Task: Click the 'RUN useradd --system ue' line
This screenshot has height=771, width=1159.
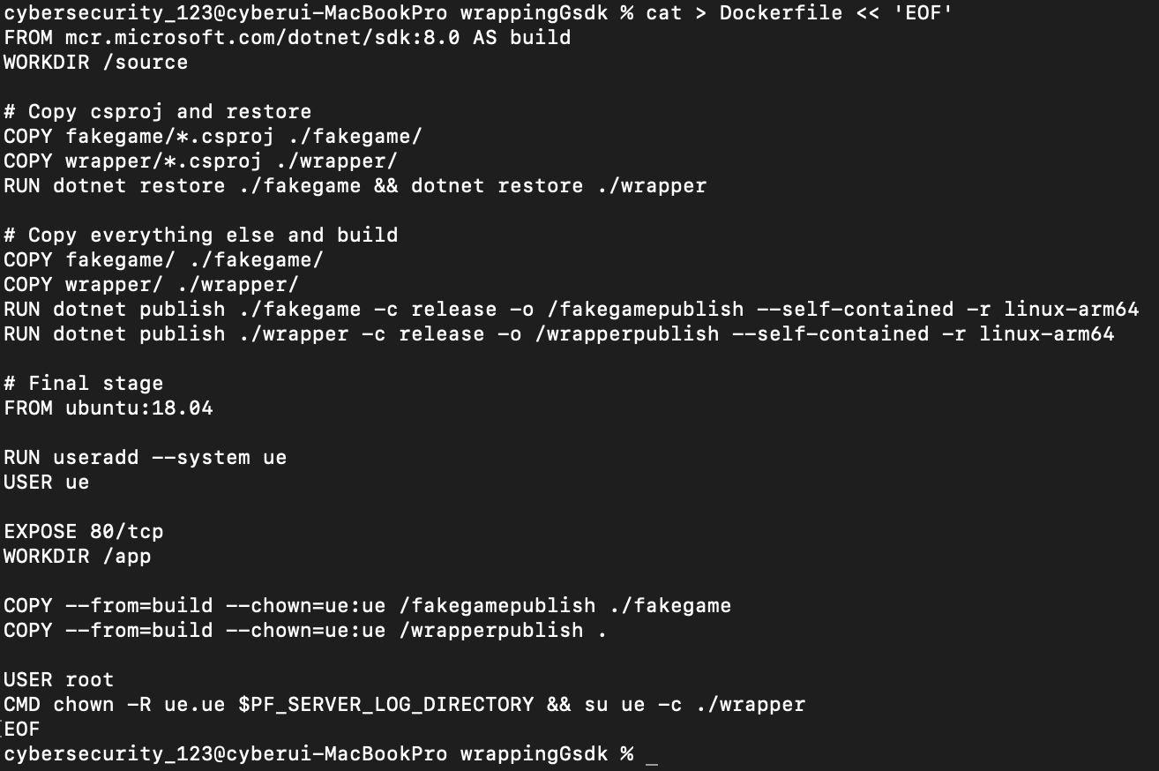Action: click(x=146, y=458)
